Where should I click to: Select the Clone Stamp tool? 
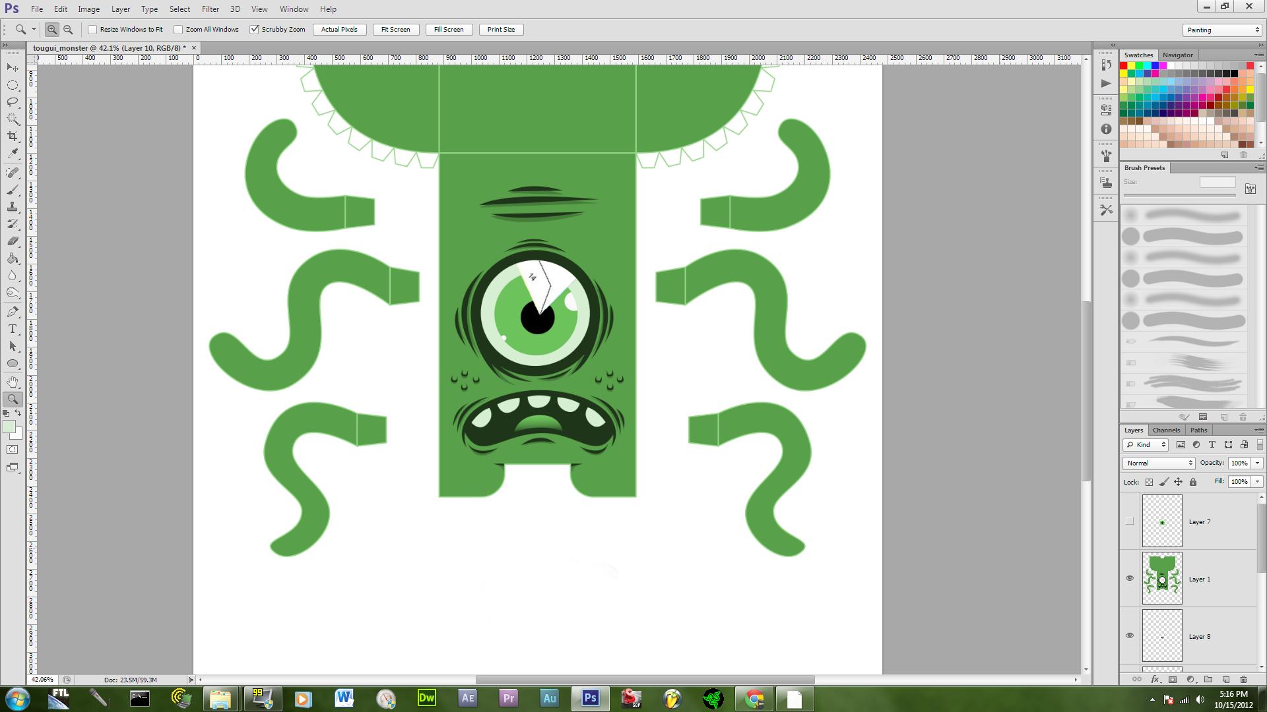(13, 207)
